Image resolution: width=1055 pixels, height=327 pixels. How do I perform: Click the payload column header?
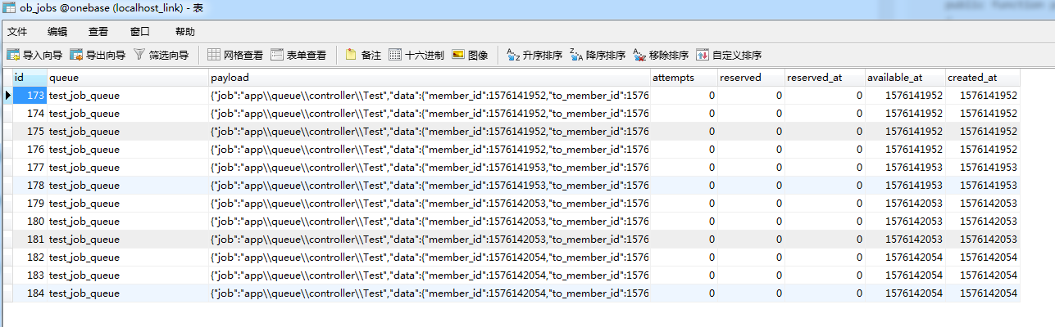(429, 78)
